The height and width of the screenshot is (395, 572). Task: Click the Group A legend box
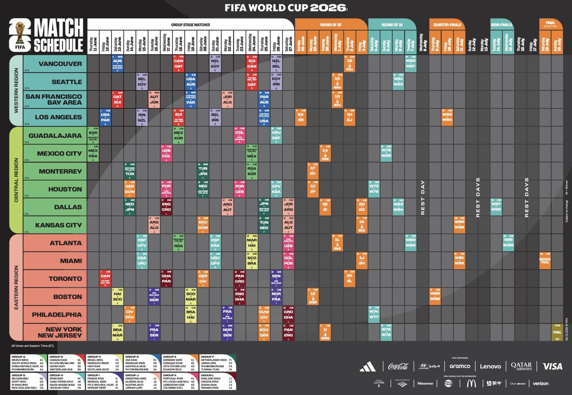[x=29, y=363]
